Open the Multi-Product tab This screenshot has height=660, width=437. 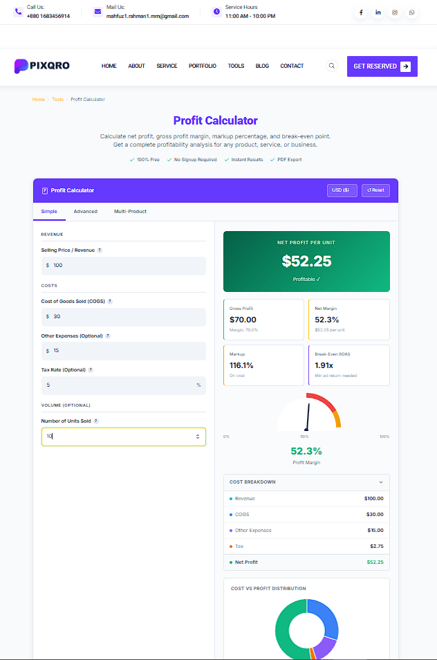coord(130,212)
